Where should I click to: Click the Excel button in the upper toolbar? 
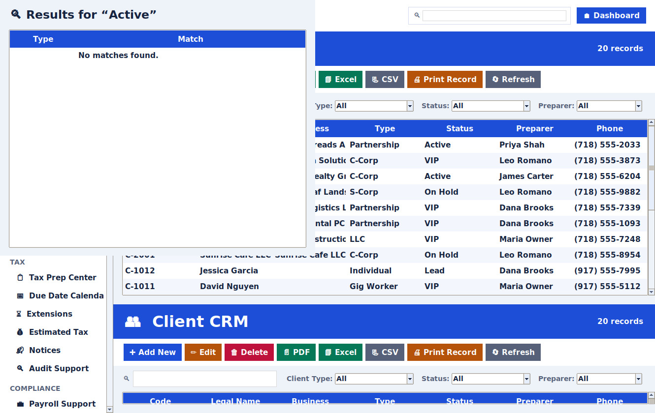coord(340,79)
